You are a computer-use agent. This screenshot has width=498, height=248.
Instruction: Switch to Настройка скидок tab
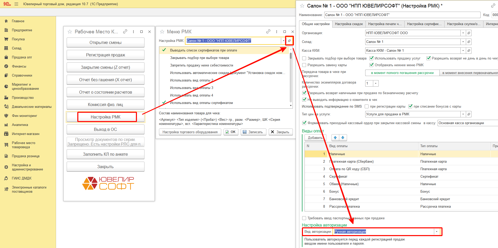[x=349, y=24]
